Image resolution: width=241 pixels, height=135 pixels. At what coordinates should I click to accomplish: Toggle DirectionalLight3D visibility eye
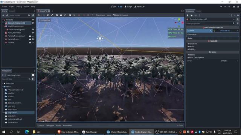33,29
